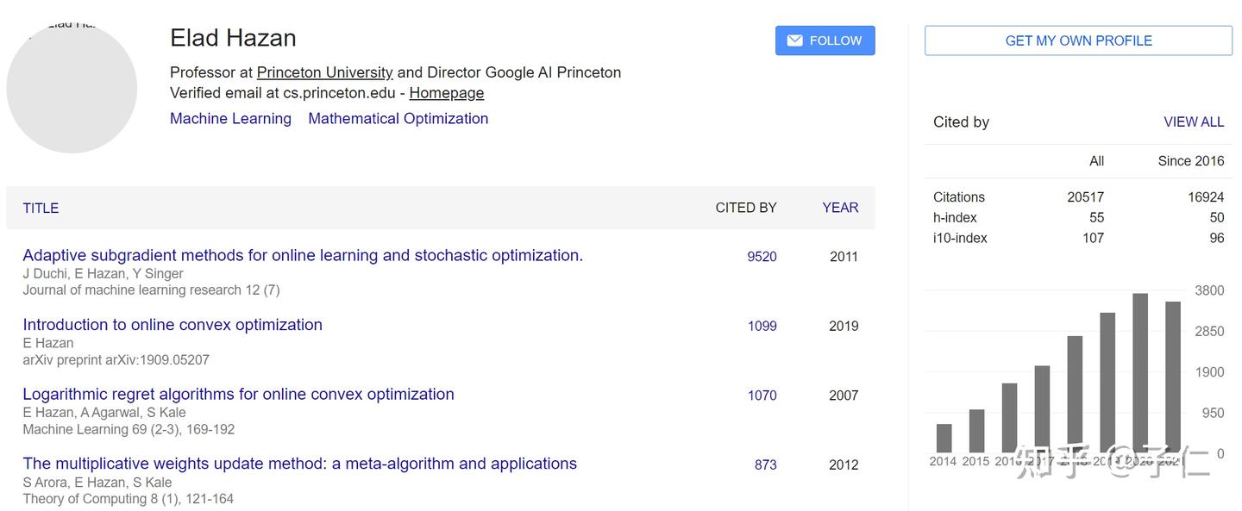The width and height of the screenshot is (1242, 511).
Task: Sort publications by CITED BY column
Action: 745,208
